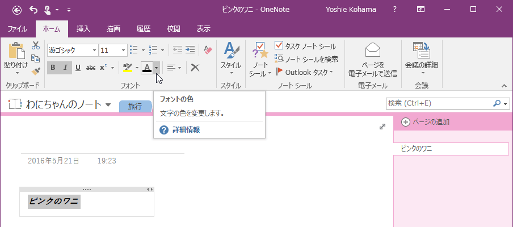Click ページを電子メールで送信 envelope
The image size is (513, 227).
pos(373,60)
